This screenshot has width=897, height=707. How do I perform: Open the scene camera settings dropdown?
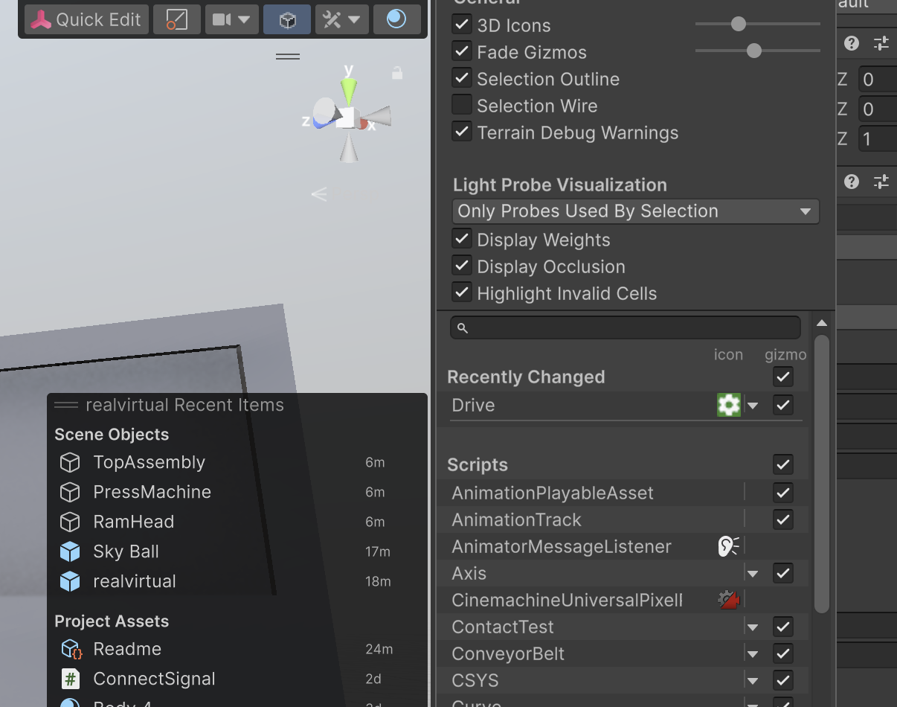(231, 19)
